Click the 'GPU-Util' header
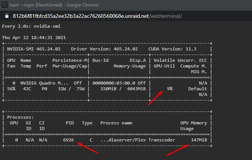Viewport: 252px width, 160px height. point(164,66)
